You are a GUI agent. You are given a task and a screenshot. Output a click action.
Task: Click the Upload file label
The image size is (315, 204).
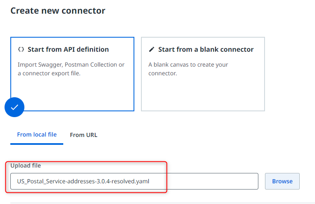pos(26,166)
